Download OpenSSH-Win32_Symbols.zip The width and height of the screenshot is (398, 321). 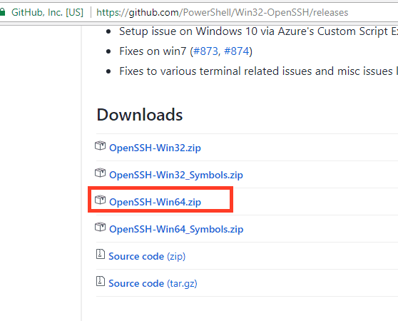point(176,175)
